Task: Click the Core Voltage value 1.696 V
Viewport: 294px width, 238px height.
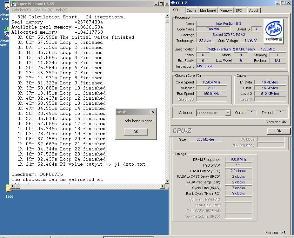Action: click(250, 40)
